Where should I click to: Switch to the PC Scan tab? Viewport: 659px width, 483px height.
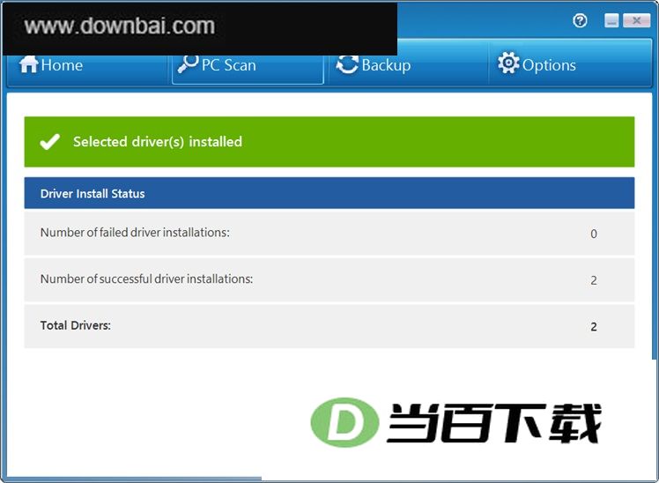pos(248,65)
